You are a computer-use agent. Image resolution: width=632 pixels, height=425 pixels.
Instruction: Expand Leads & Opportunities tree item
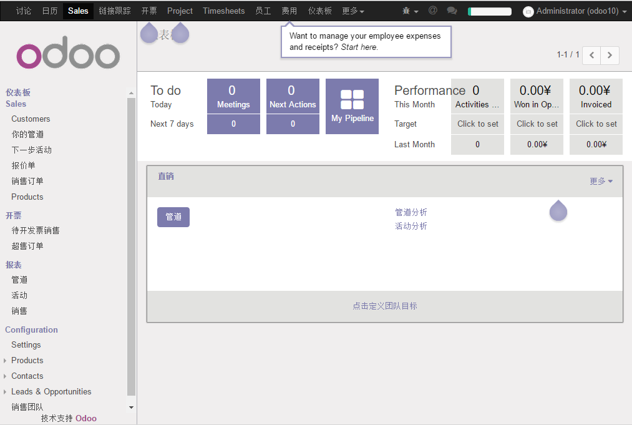pyautogui.click(x=5, y=392)
